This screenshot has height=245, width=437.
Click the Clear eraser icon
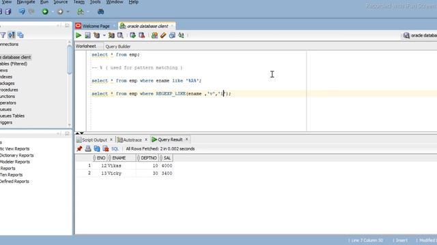pyautogui.click(x=163, y=35)
